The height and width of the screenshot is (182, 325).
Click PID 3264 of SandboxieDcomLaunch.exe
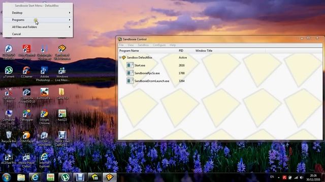[x=182, y=81]
